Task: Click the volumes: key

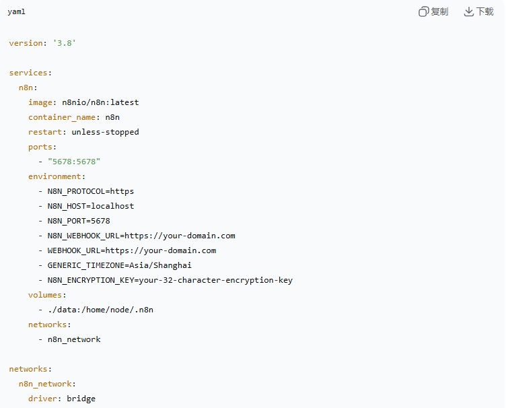Action: pyautogui.click(x=47, y=296)
